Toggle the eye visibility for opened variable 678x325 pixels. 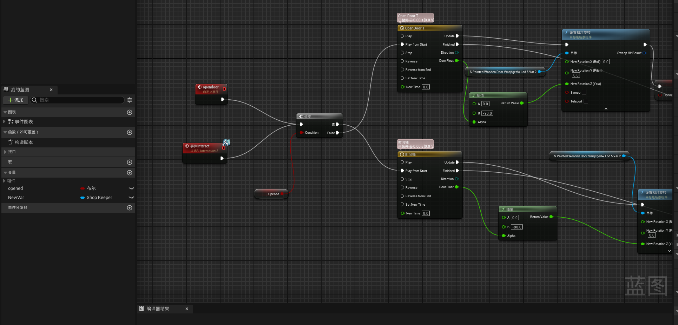tap(131, 188)
